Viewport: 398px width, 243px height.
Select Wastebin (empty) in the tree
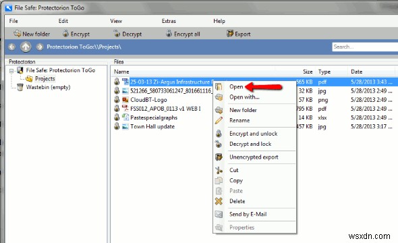pos(48,87)
